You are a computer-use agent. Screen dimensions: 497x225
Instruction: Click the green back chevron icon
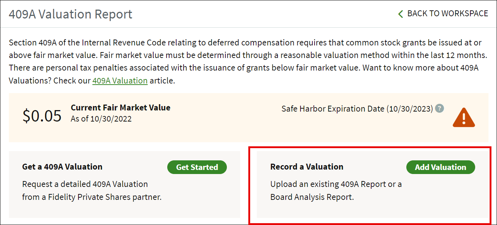pyautogui.click(x=400, y=14)
